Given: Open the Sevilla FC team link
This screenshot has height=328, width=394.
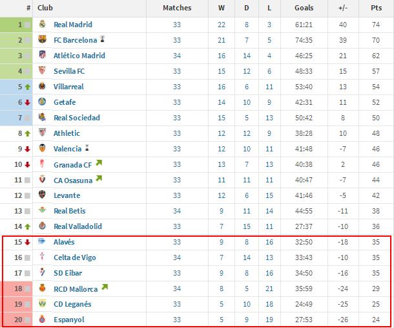Looking at the screenshot, I should point(69,71).
